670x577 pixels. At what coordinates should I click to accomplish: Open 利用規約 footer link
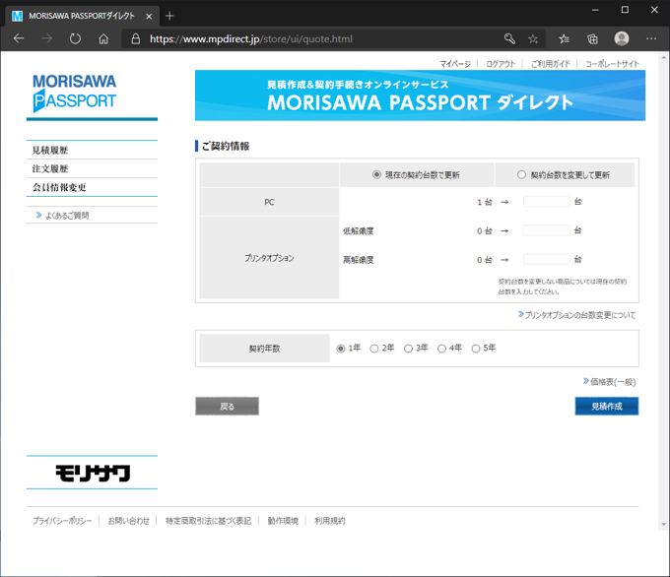click(x=330, y=521)
